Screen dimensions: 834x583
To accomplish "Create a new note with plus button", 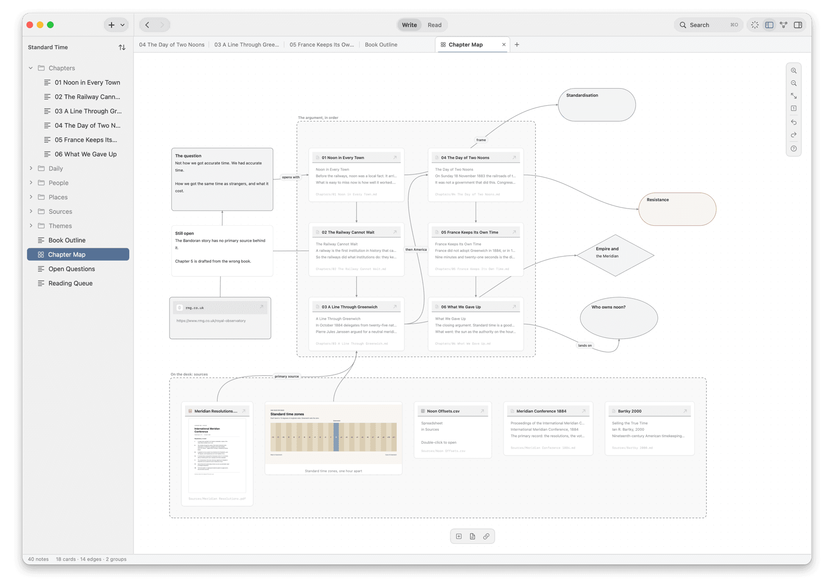I will point(111,25).
